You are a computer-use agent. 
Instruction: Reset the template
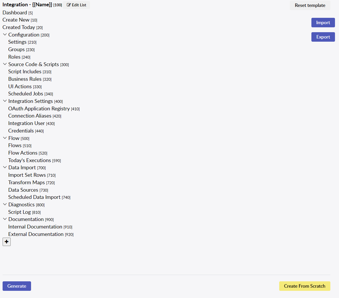[x=310, y=5]
